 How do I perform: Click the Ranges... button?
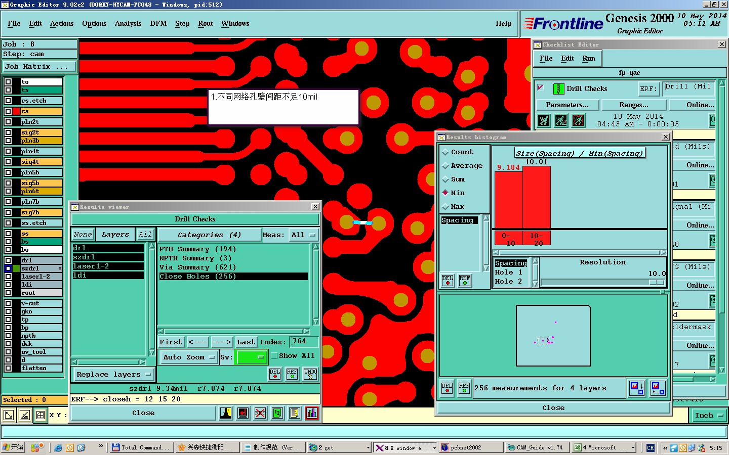[x=634, y=105]
